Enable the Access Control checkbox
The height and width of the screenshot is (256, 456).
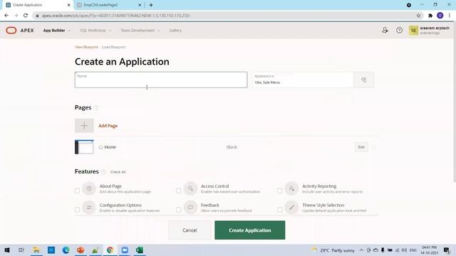178,191
